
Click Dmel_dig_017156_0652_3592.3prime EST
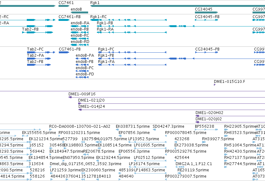86,164
